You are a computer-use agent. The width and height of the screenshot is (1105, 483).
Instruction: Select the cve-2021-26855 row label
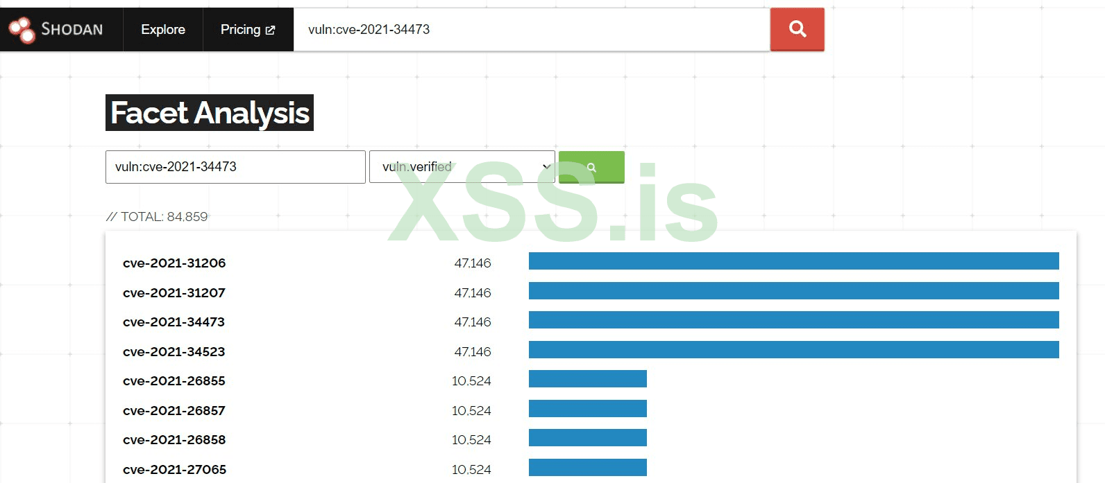pos(174,380)
